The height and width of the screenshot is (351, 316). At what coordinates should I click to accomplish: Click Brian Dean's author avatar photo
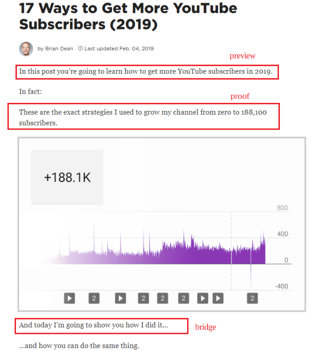click(26, 49)
